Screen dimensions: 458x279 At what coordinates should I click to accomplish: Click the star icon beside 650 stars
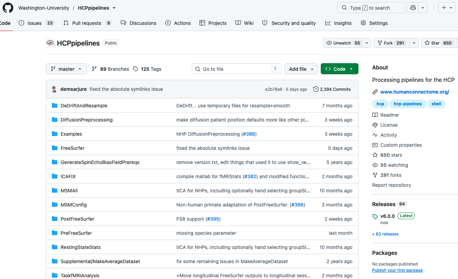[375, 155]
